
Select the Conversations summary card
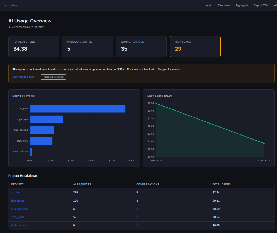pyautogui.click(x=141, y=47)
